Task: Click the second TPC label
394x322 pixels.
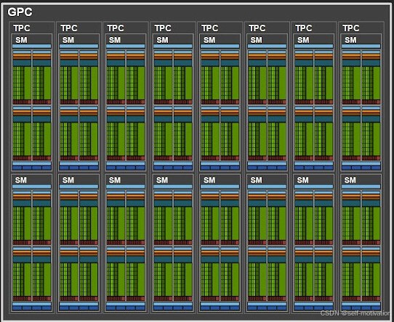Action: [69, 28]
